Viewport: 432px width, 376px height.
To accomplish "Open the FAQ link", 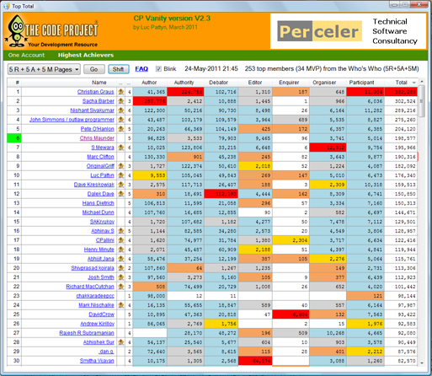I will pos(141,69).
